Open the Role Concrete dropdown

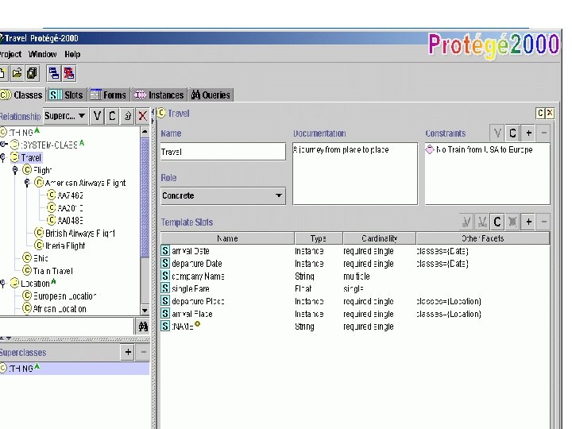223,195
